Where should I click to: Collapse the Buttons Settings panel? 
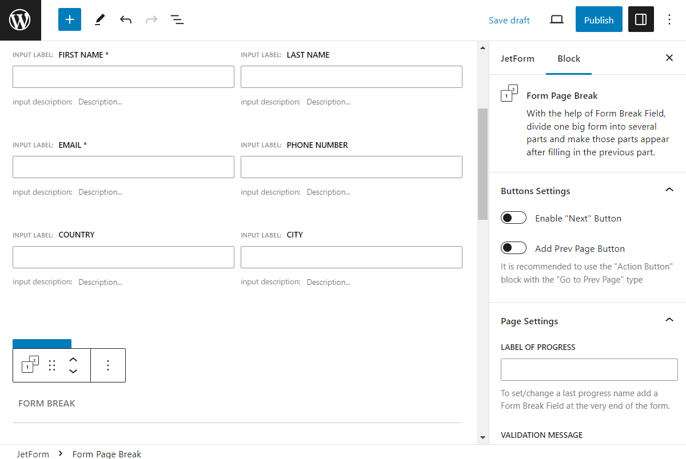[669, 190]
